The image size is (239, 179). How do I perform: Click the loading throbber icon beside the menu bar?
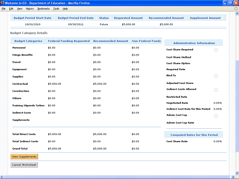[x=236, y=8]
